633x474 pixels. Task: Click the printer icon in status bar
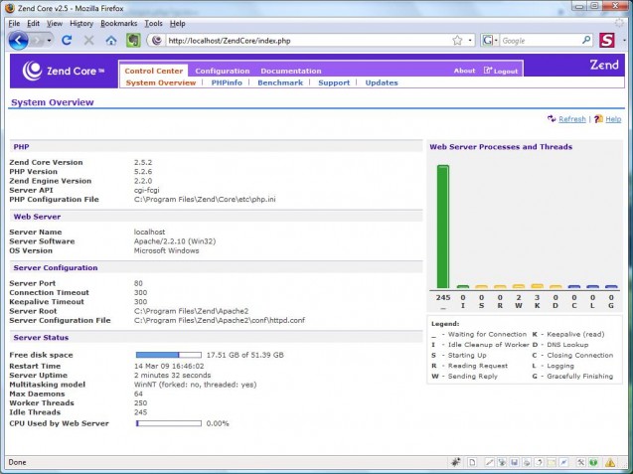click(527, 462)
